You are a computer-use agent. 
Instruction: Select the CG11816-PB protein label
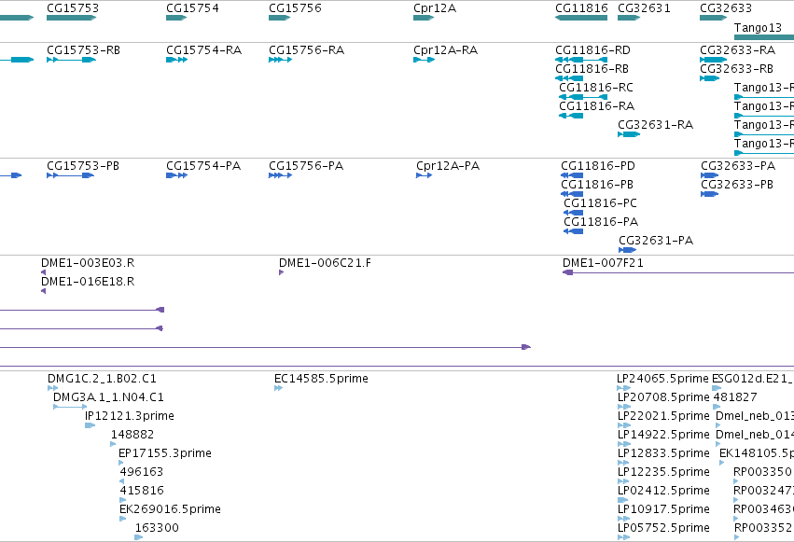[597, 185]
